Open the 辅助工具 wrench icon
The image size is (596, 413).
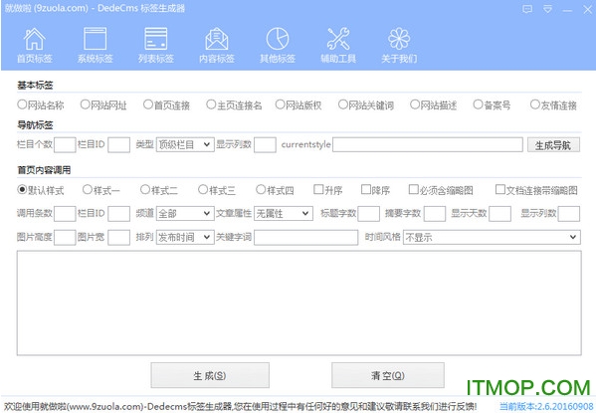[338, 39]
